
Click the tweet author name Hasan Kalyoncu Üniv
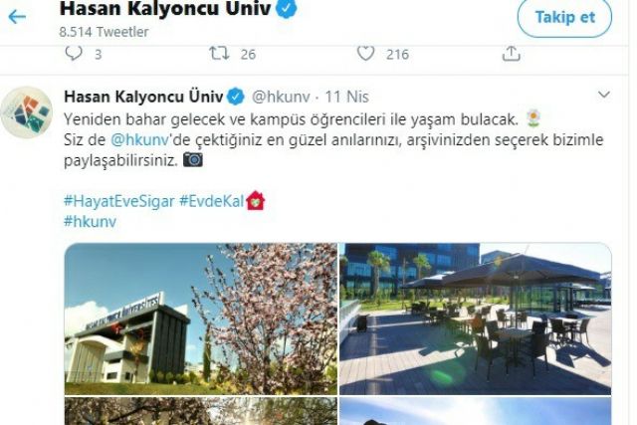point(143,97)
